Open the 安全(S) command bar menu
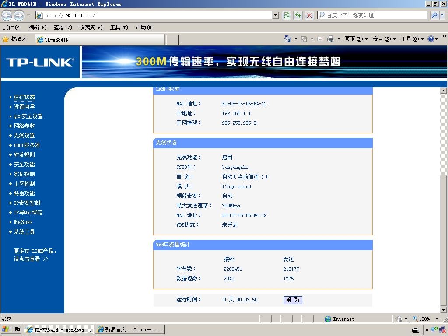This screenshot has height=336, width=448. coord(384,39)
